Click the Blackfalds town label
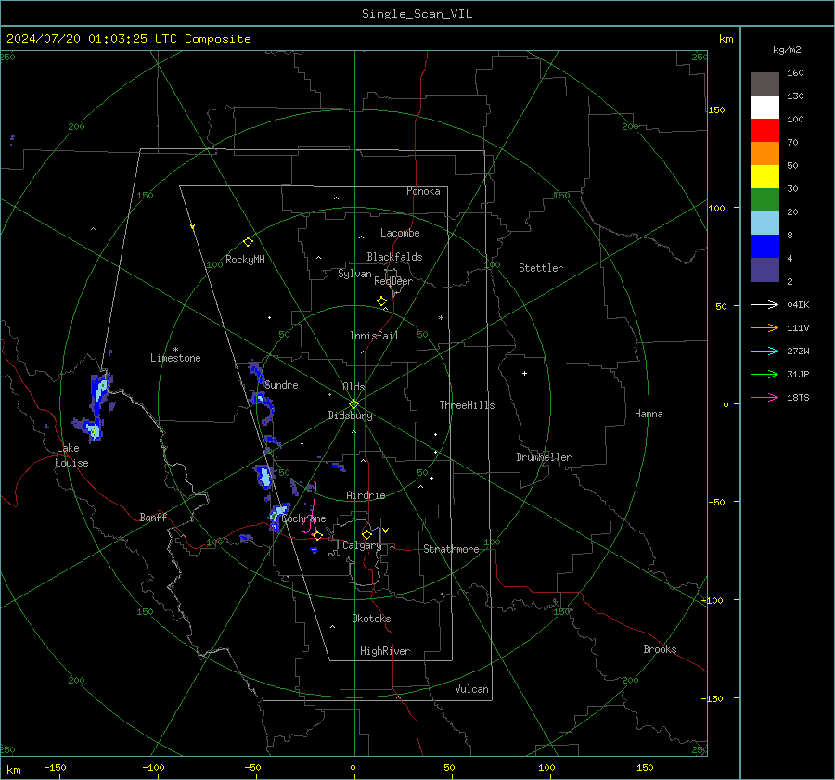Image resolution: width=835 pixels, height=780 pixels. [x=394, y=257]
